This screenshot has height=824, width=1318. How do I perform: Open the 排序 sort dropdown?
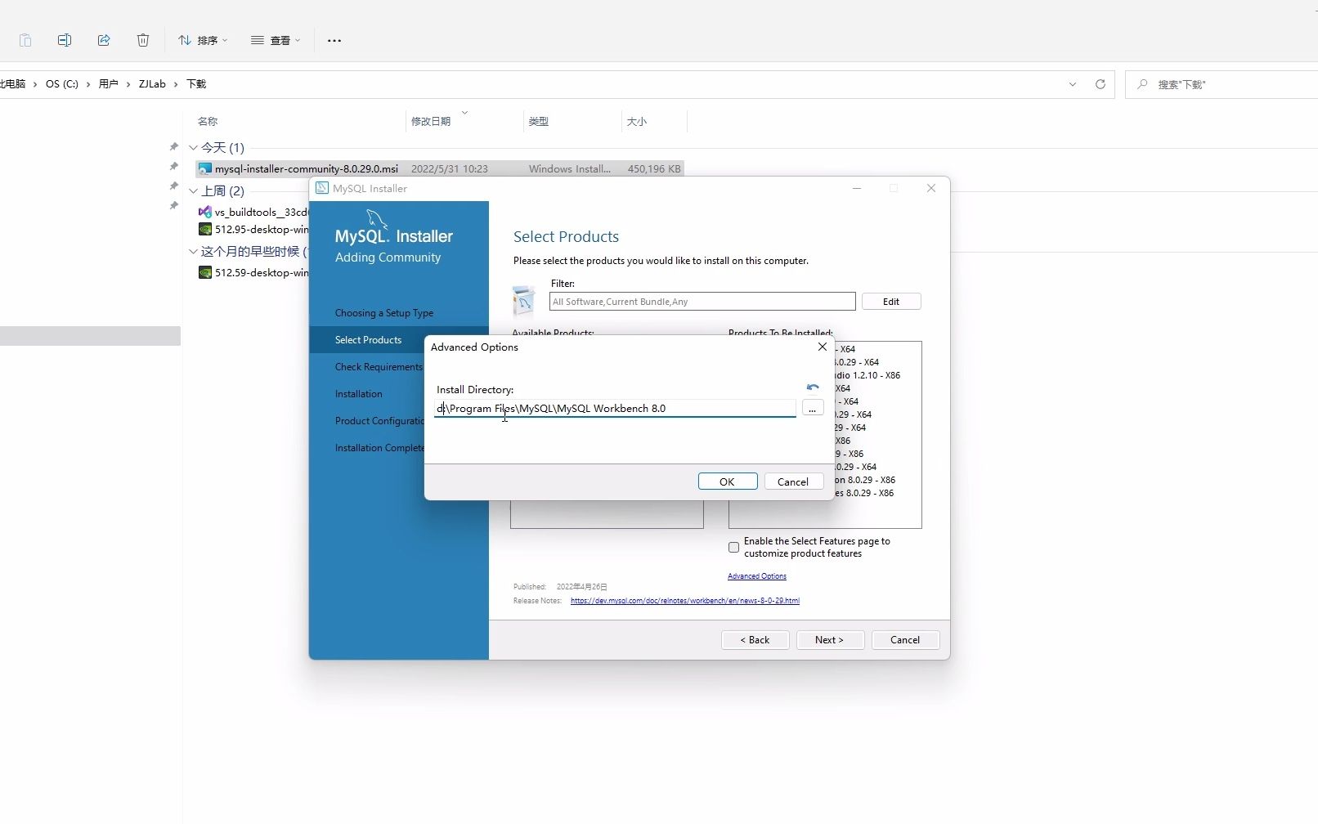pos(203,40)
